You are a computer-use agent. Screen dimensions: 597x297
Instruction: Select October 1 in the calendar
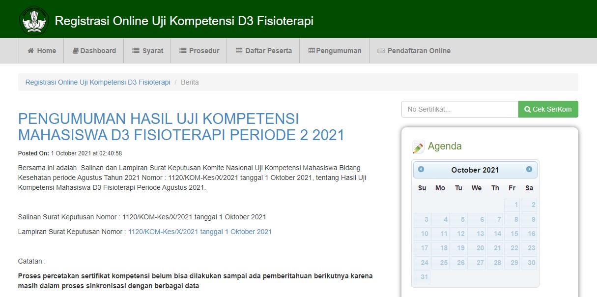tap(512, 205)
